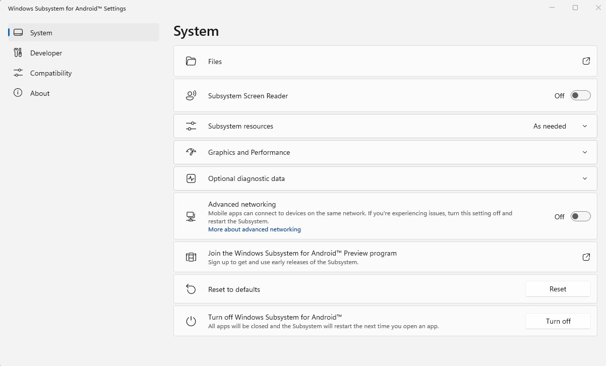Click the System sidebar monitor icon

(18, 33)
